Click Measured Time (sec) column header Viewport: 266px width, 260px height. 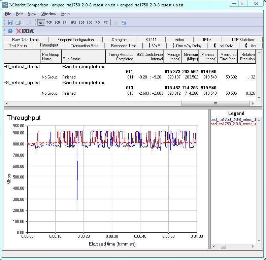pos(228,57)
